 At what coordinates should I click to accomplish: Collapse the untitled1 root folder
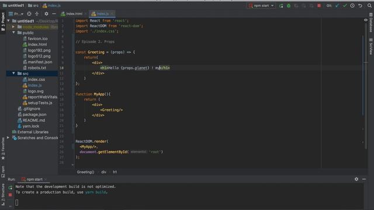[9, 21]
